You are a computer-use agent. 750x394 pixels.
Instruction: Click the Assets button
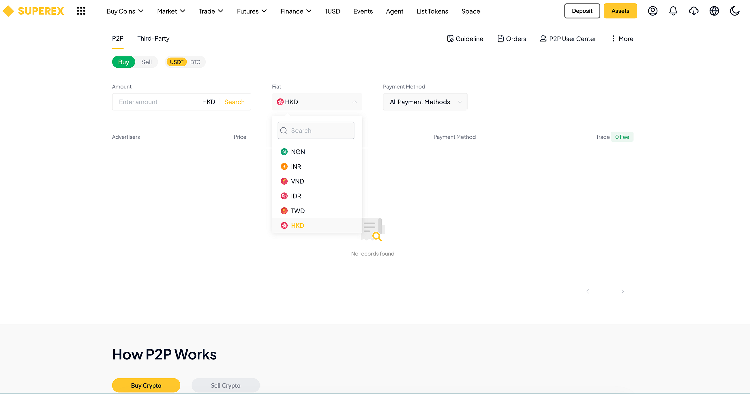(x=620, y=11)
